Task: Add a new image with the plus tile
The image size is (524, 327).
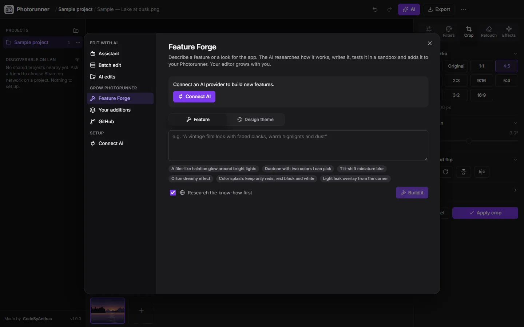Action: click(142, 311)
